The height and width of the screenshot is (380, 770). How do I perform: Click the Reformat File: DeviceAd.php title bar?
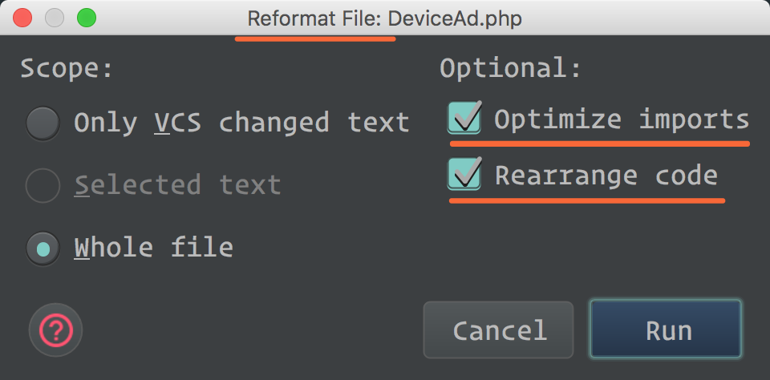tap(385, 18)
